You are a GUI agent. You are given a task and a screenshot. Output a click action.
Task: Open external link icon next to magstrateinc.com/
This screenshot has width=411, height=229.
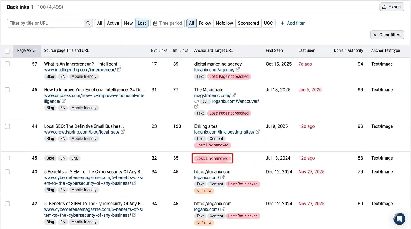[x=234, y=95]
